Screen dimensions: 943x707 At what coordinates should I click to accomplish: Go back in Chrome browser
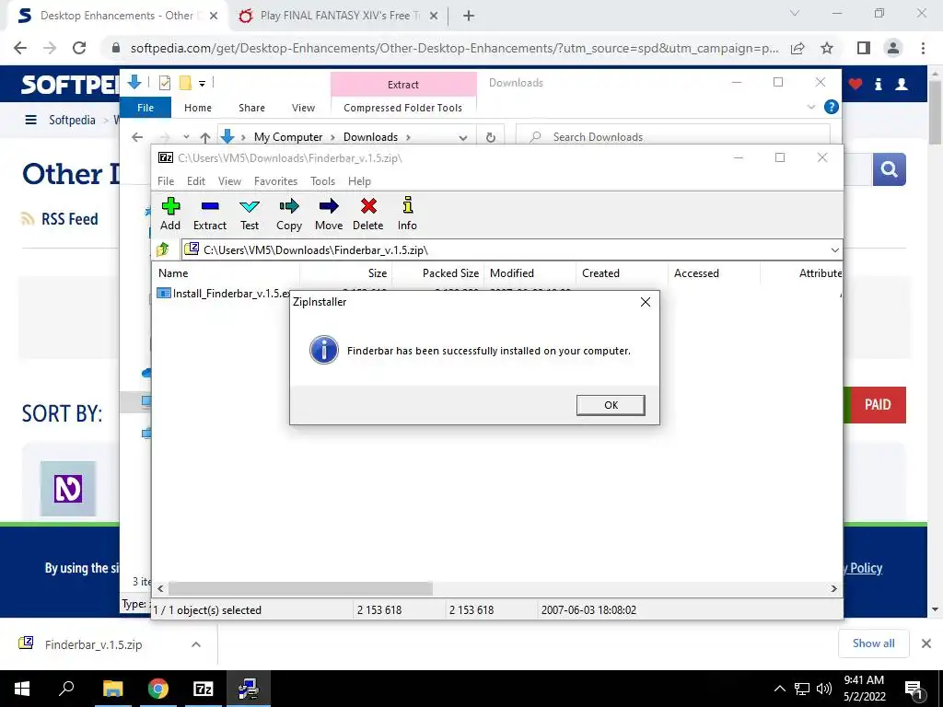tap(20, 48)
